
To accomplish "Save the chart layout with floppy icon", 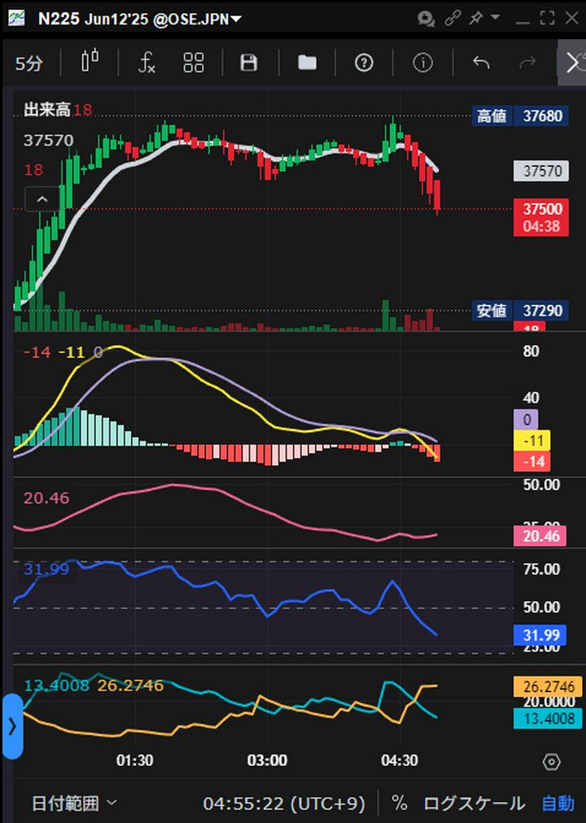I will pos(249,63).
